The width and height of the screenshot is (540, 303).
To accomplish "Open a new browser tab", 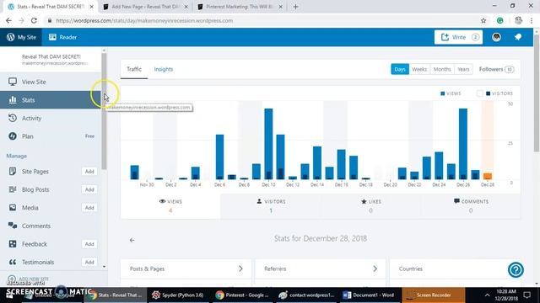I will point(295,7).
